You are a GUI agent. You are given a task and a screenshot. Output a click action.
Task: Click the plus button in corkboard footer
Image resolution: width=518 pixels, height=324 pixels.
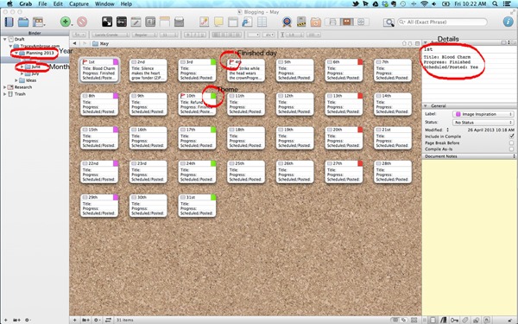(x=74, y=320)
